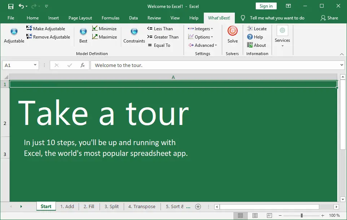
Task: Select row 2 header
Action: point(5,112)
